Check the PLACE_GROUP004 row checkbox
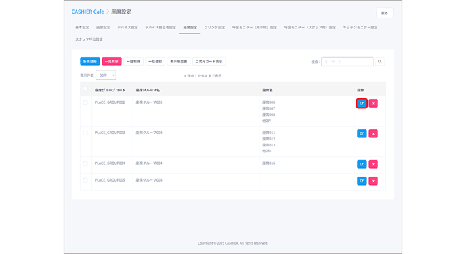The width and height of the screenshot is (466, 254). (x=85, y=163)
